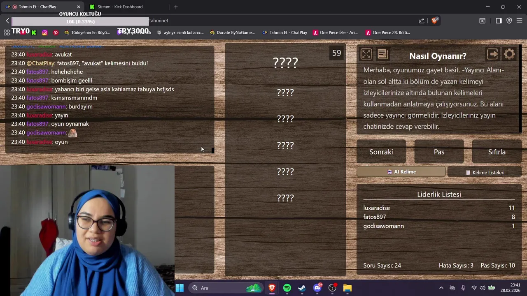Click fatos897 in the leaderboard
Screen dimensions: 527x296
click(375, 217)
